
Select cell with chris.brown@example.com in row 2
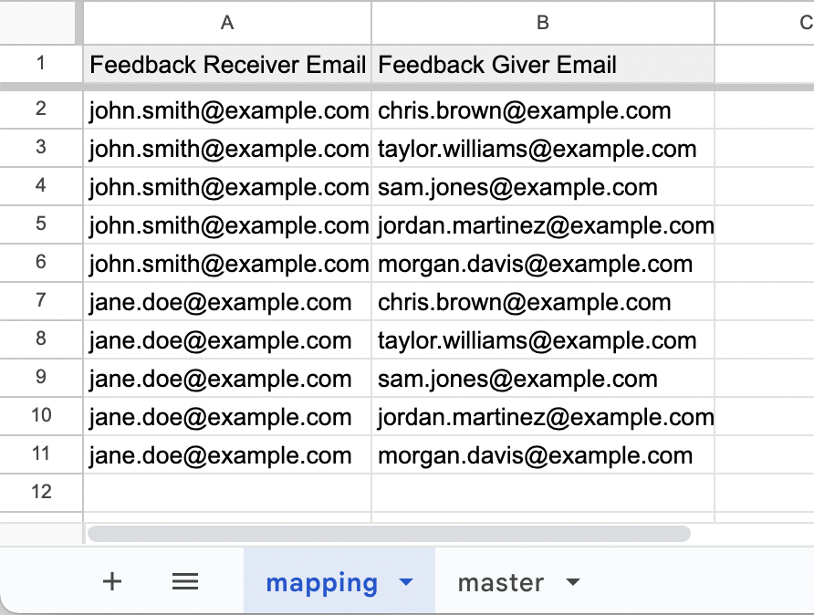pos(543,111)
